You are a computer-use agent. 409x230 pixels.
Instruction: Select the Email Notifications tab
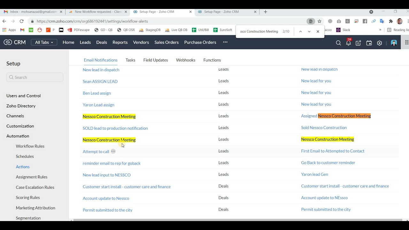pyautogui.click(x=101, y=60)
